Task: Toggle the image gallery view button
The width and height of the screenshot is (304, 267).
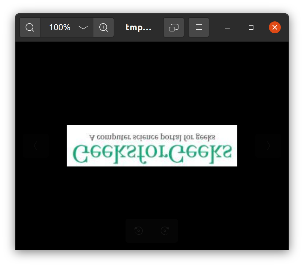Action: (173, 28)
